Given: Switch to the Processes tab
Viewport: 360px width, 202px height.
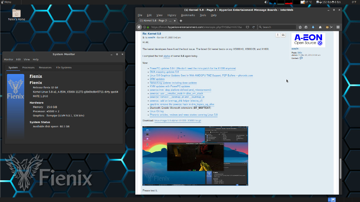Looking at the screenshot, I should 28,68.
